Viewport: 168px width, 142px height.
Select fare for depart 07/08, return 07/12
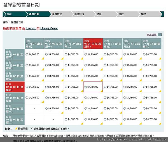pos(125,109)
